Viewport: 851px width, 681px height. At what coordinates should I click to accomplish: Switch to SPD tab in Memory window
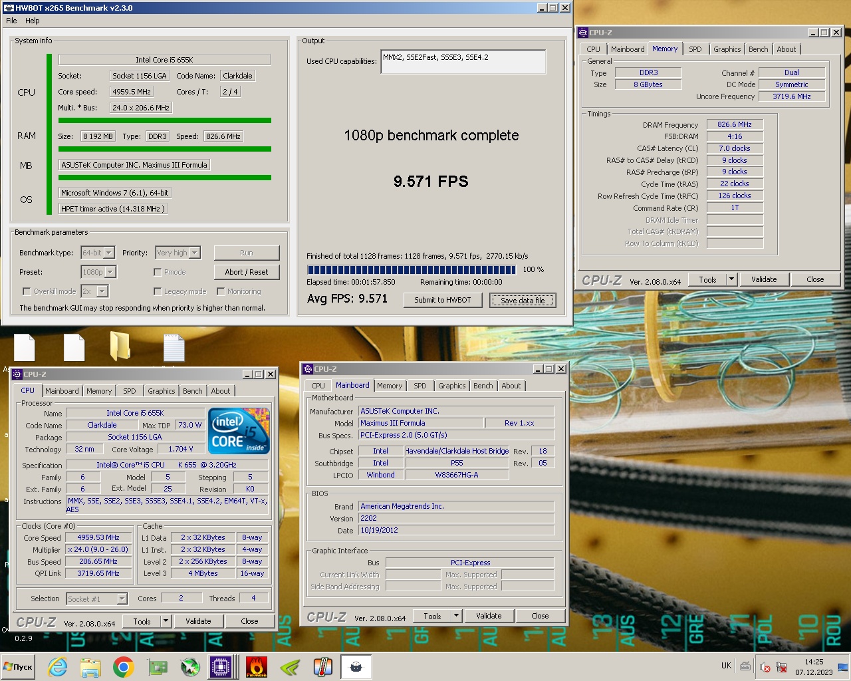point(695,49)
